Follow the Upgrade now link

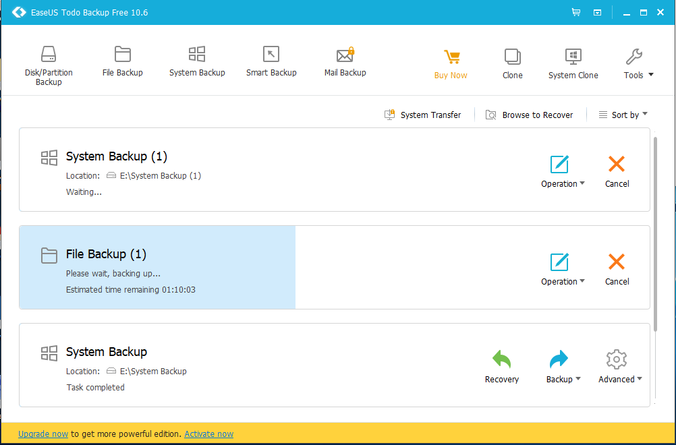[43, 434]
